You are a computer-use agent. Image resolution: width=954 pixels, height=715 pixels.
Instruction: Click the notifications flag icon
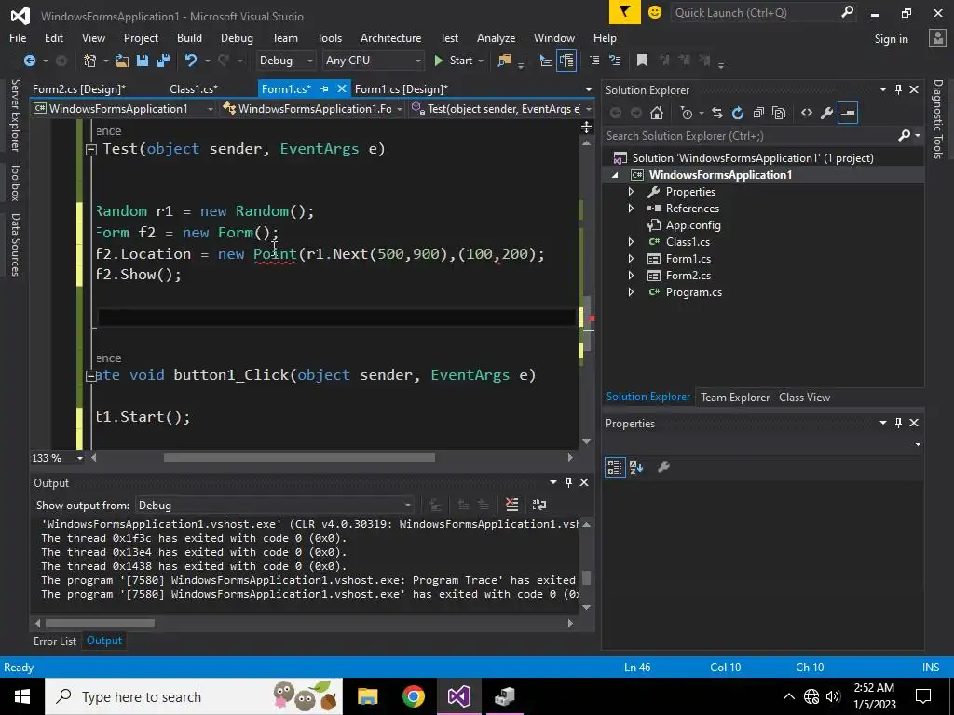tap(625, 12)
